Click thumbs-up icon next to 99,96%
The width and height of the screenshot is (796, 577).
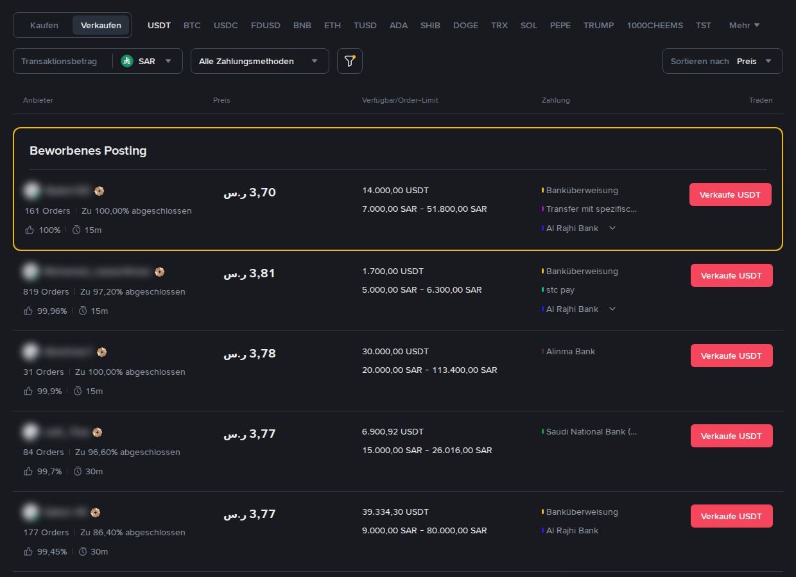tap(28, 311)
